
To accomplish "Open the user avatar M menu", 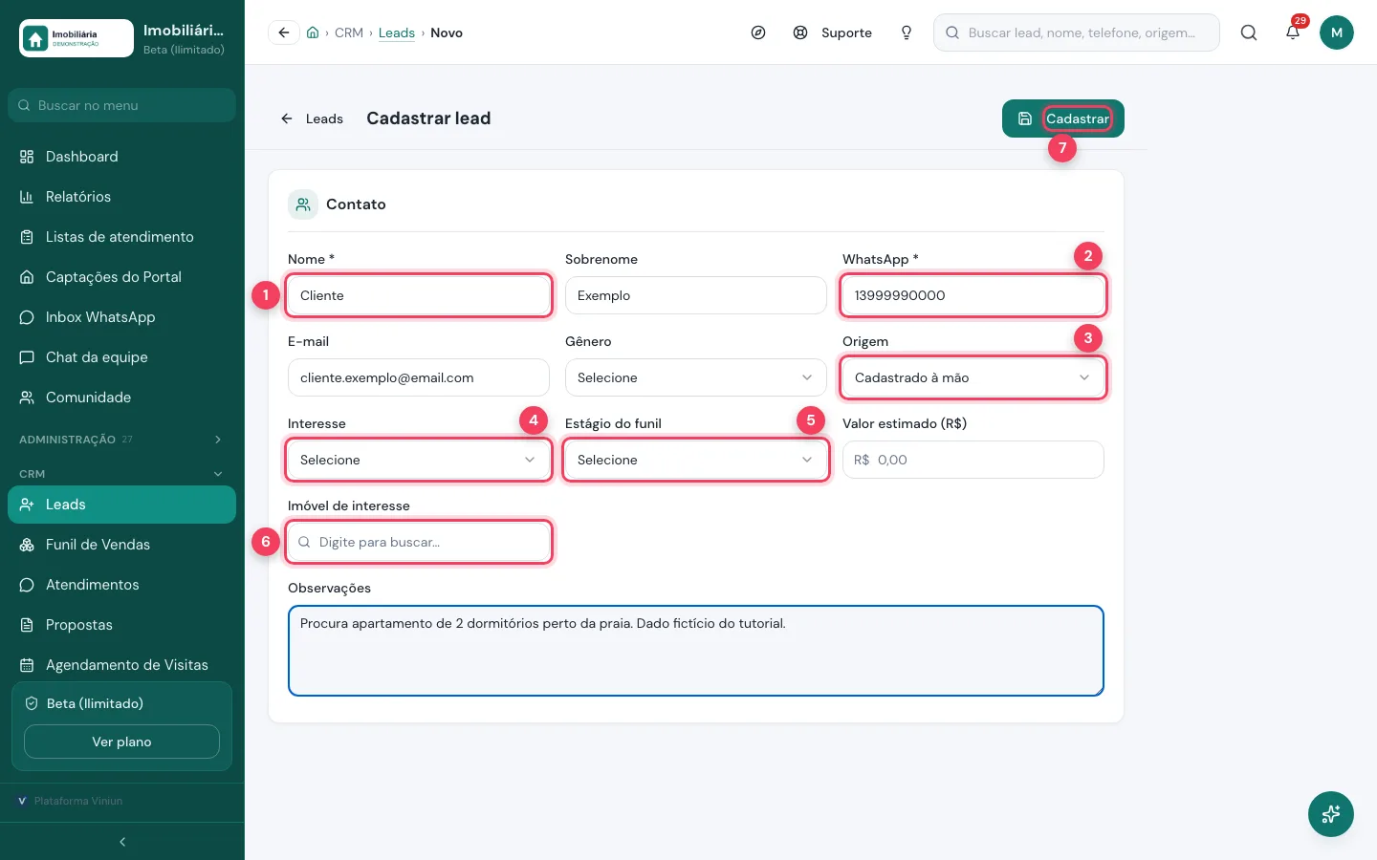I will pyautogui.click(x=1337, y=32).
